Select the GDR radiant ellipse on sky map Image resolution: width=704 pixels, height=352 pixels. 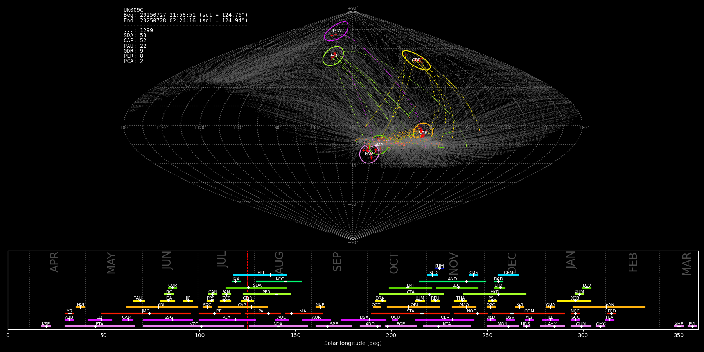point(416,60)
